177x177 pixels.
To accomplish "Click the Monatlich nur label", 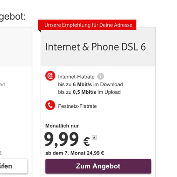I will pos(62,126).
